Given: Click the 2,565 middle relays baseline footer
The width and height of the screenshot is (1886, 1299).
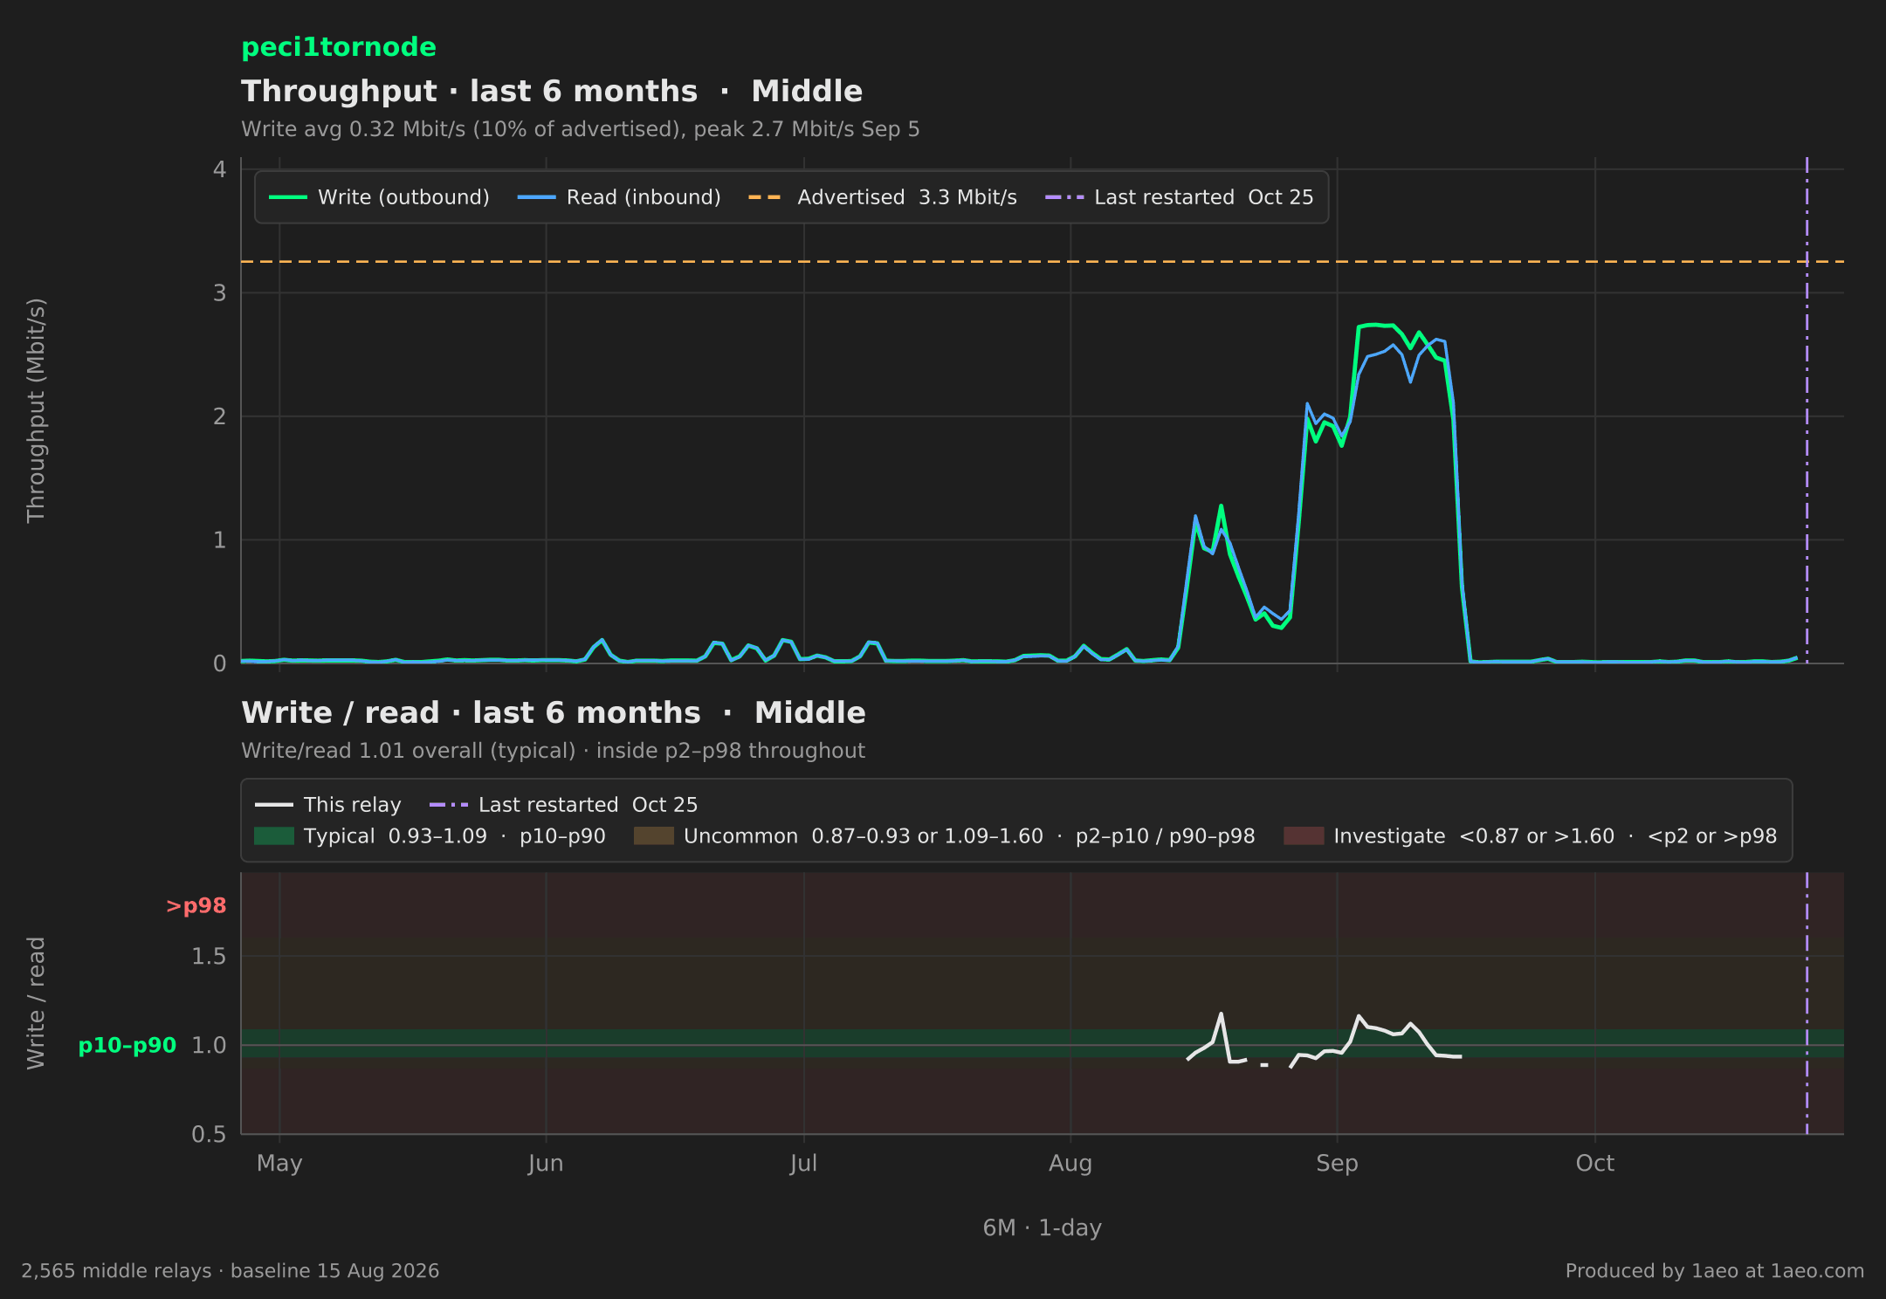Looking at the screenshot, I should tap(231, 1271).
